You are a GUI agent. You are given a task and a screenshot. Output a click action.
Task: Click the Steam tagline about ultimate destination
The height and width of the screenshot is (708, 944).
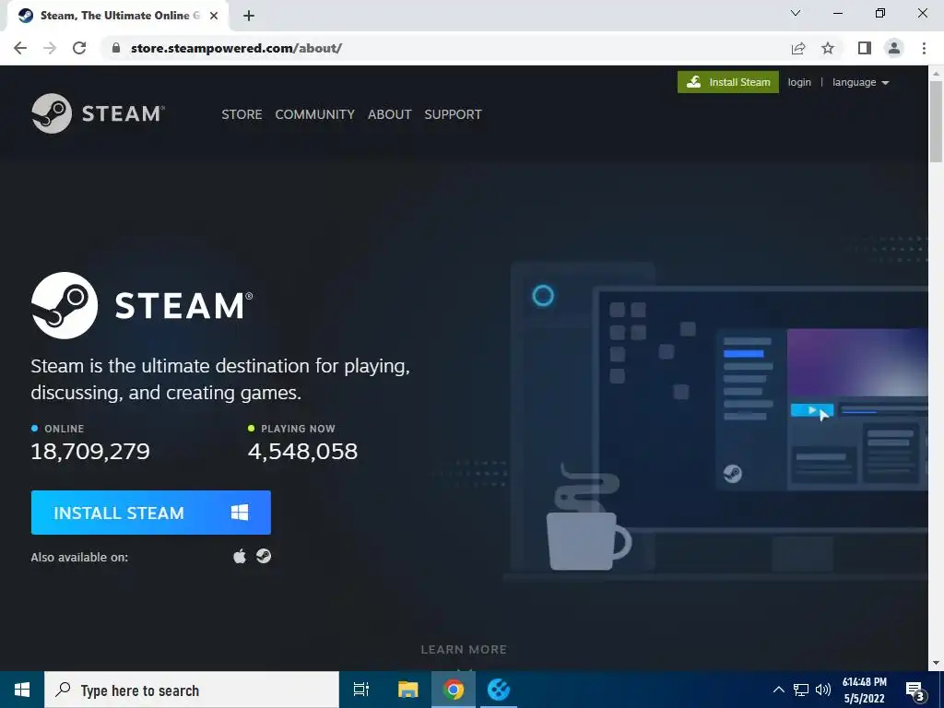(220, 379)
